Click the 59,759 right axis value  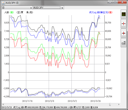108,23
